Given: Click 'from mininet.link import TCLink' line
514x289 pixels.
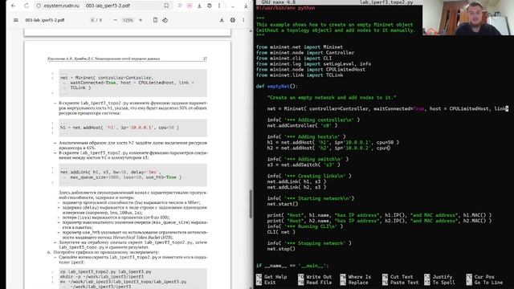Looking at the screenshot, I should coord(300,75).
